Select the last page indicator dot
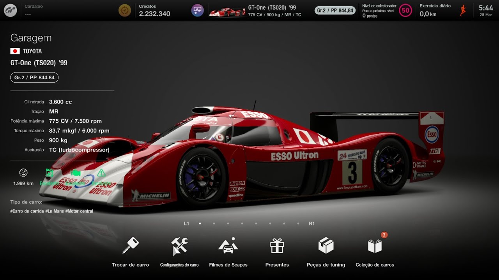This screenshot has height=280, width=499. tap(298, 224)
